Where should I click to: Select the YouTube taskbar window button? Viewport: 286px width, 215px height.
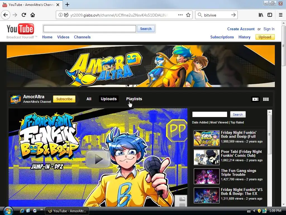tap(67, 211)
